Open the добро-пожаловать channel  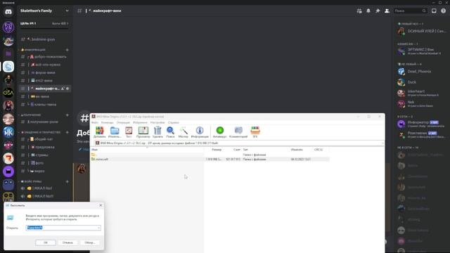45,57
